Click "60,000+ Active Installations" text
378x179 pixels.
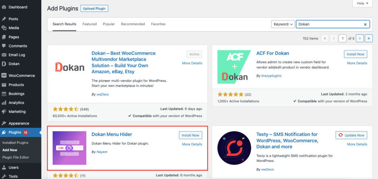point(75,116)
